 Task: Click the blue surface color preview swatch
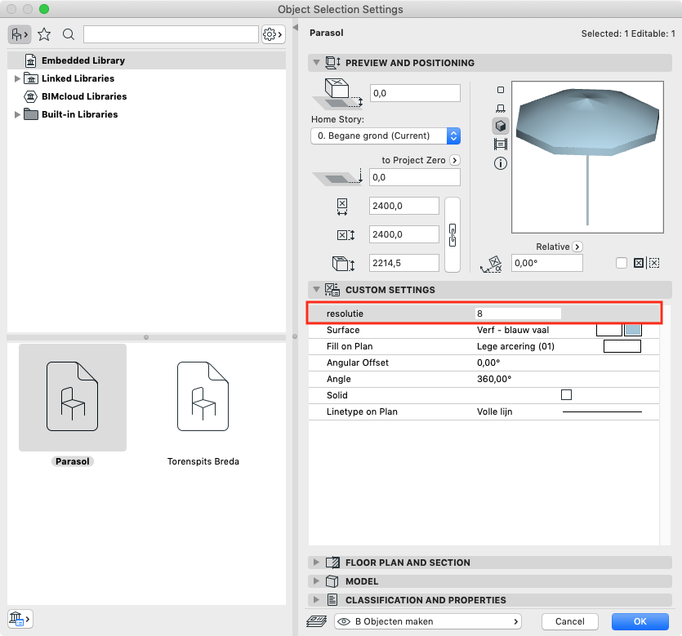click(x=633, y=330)
